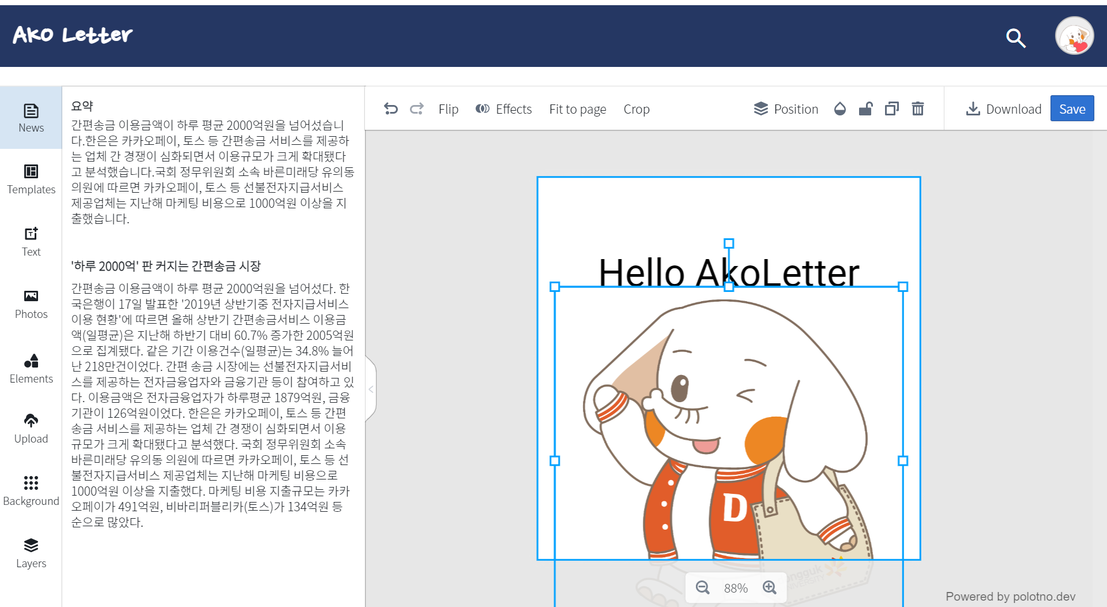This screenshot has height=607, width=1107.
Task: Click the '하루 2000억' article headline
Action: (x=166, y=266)
